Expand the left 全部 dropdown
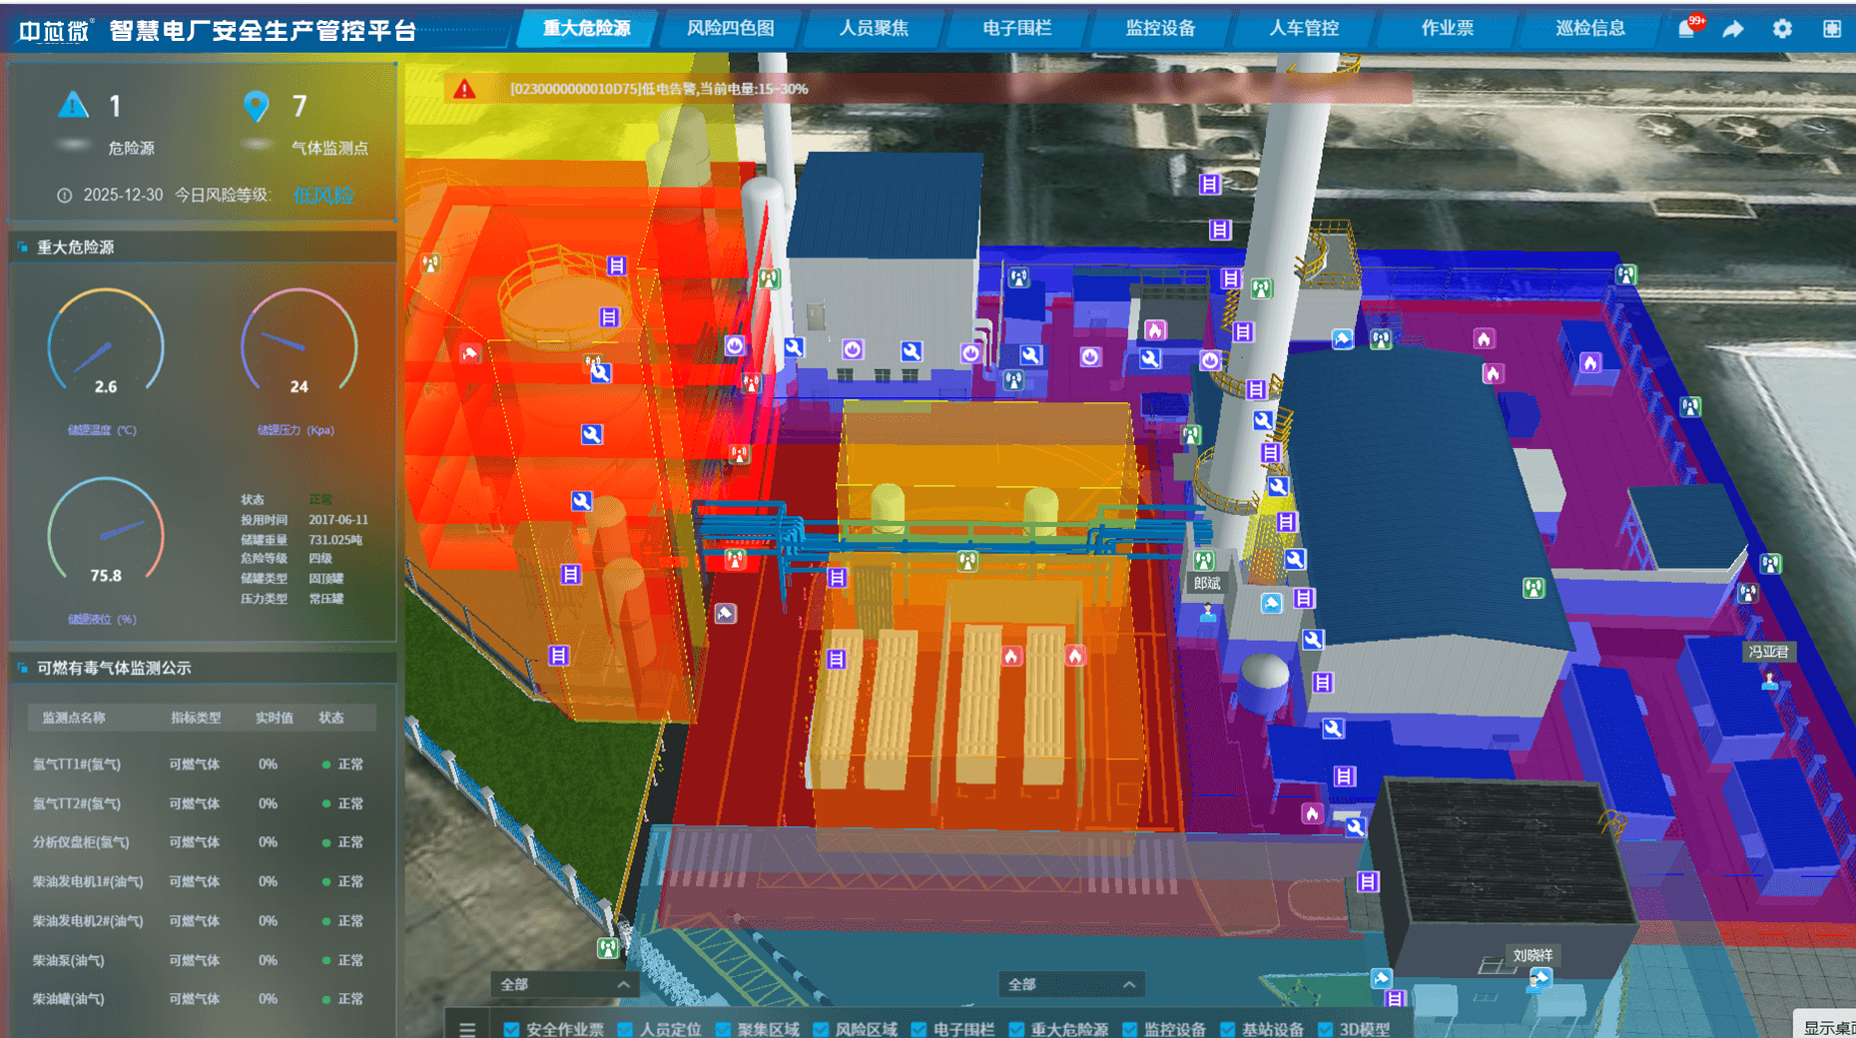The height and width of the screenshot is (1038, 1856). coord(564,984)
